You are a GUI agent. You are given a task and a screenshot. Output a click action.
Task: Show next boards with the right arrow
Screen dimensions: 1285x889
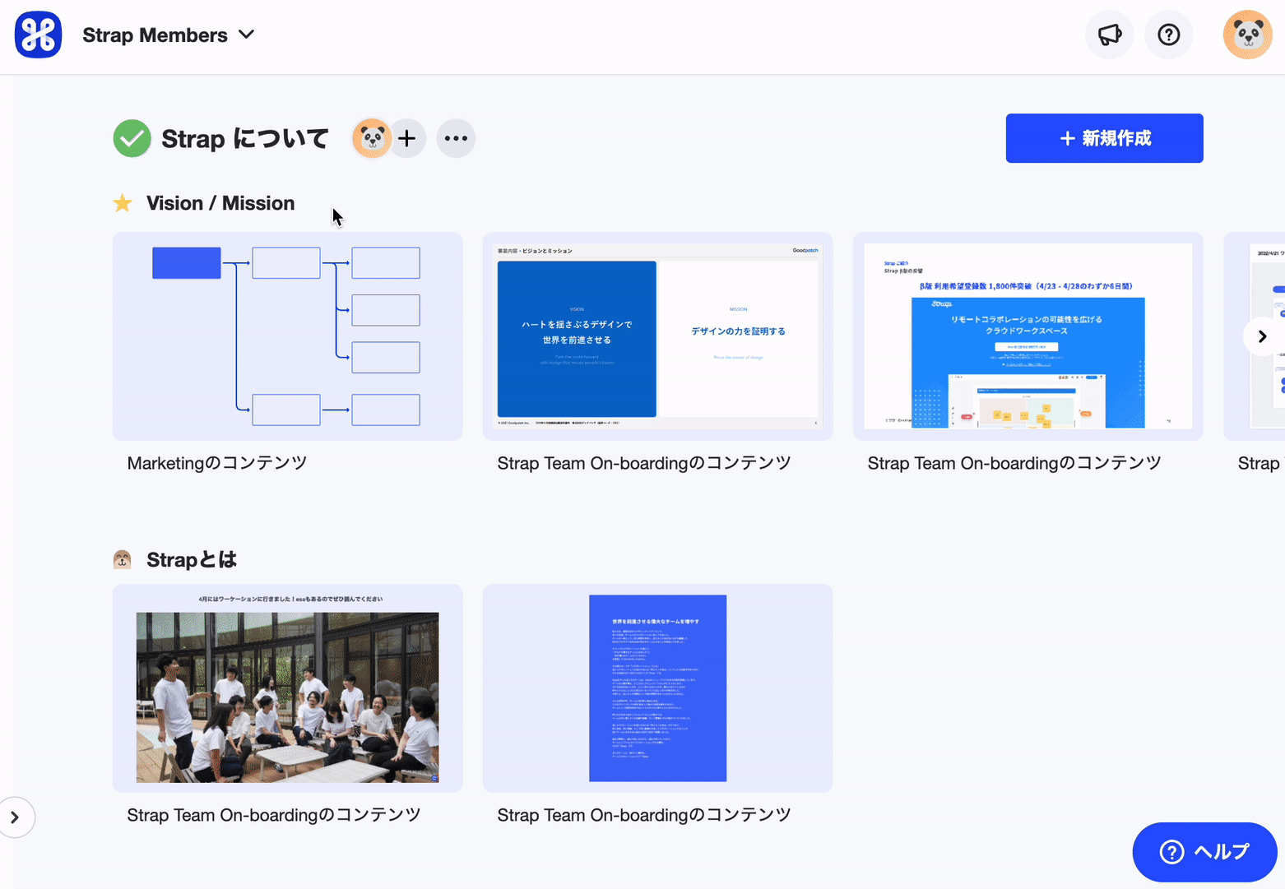coord(1262,336)
